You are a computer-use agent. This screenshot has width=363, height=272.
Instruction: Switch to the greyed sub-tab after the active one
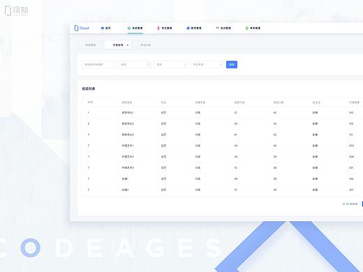click(145, 45)
